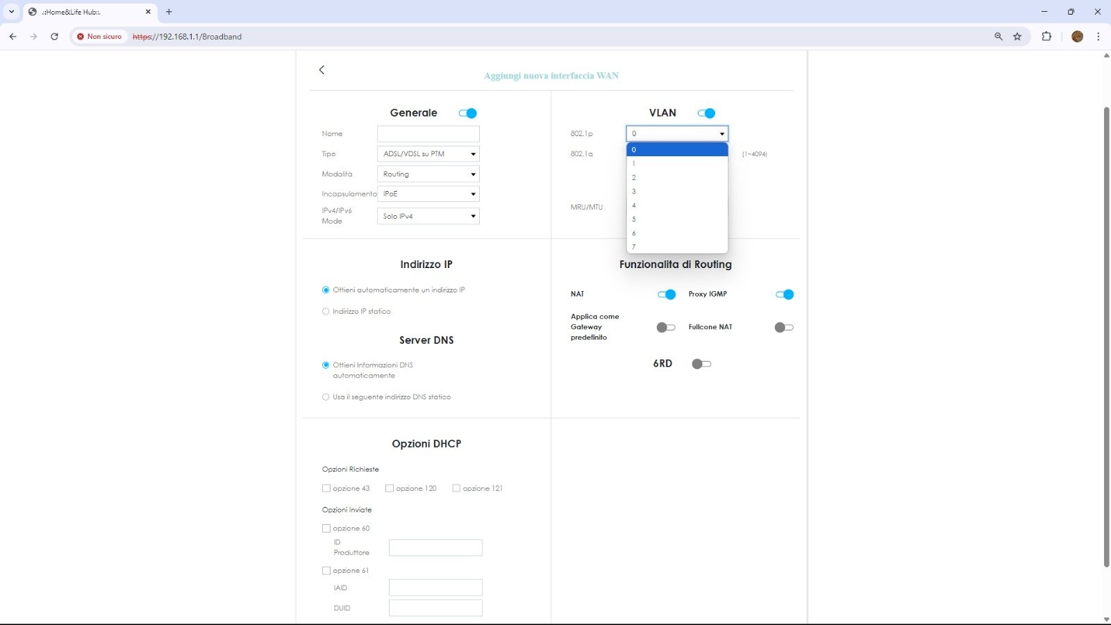Bookmark this page with star icon
Image resolution: width=1111 pixels, height=625 pixels.
1017,36
